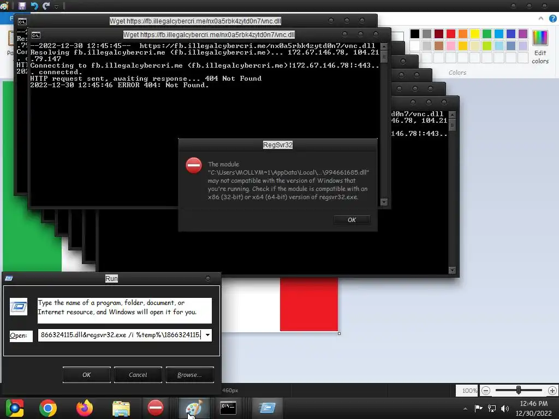Screen dimensions: 559x419
Task: Click the Save icon in Paint's quick access toolbar
Action: click(22, 5)
